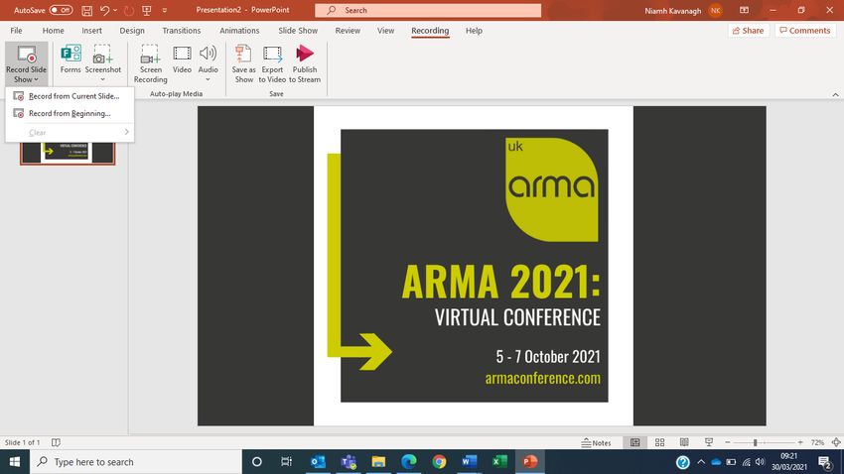This screenshot has height=474, width=844.
Task: Open Word from taskbar
Action: click(470, 462)
